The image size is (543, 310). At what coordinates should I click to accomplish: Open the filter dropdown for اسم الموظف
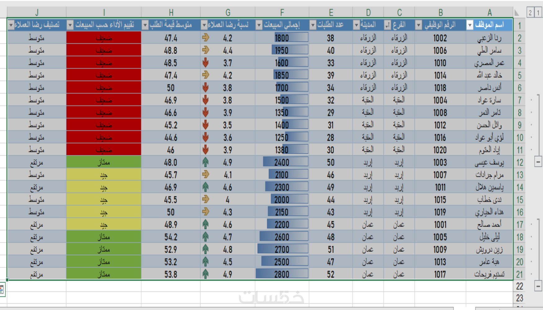point(470,25)
